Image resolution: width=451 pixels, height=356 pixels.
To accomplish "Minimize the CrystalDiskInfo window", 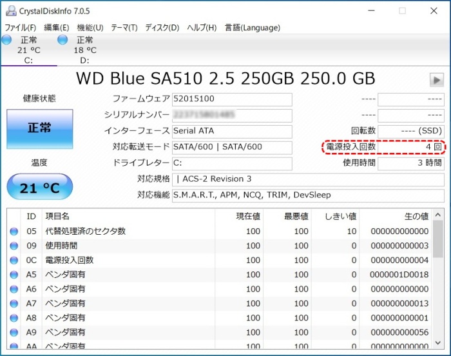I will pyautogui.click(x=371, y=11).
